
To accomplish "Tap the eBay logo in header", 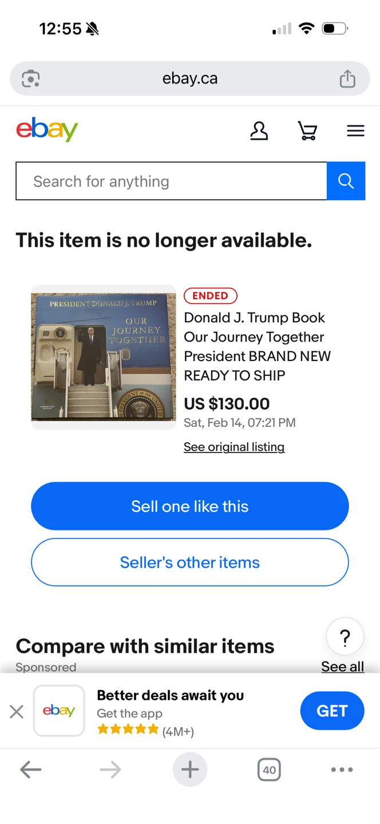I will pyautogui.click(x=47, y=130).
